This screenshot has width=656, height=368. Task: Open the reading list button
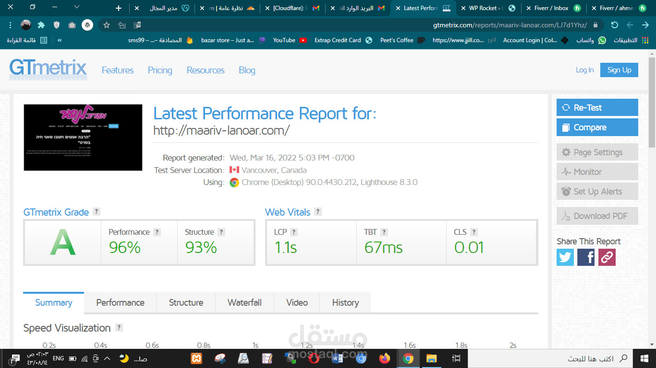pos(27,40)
